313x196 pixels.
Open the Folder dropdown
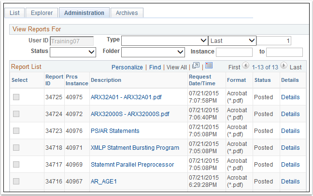[x=153, y=52]
